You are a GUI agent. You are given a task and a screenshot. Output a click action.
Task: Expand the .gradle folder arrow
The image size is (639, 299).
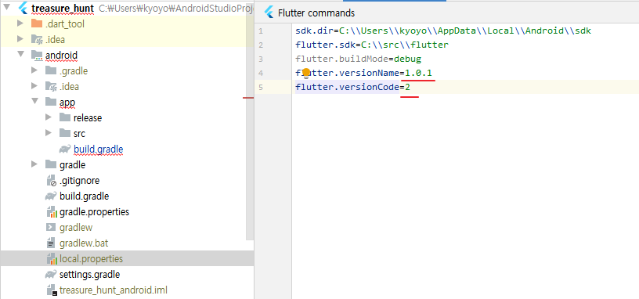click(x=34, y=70)
